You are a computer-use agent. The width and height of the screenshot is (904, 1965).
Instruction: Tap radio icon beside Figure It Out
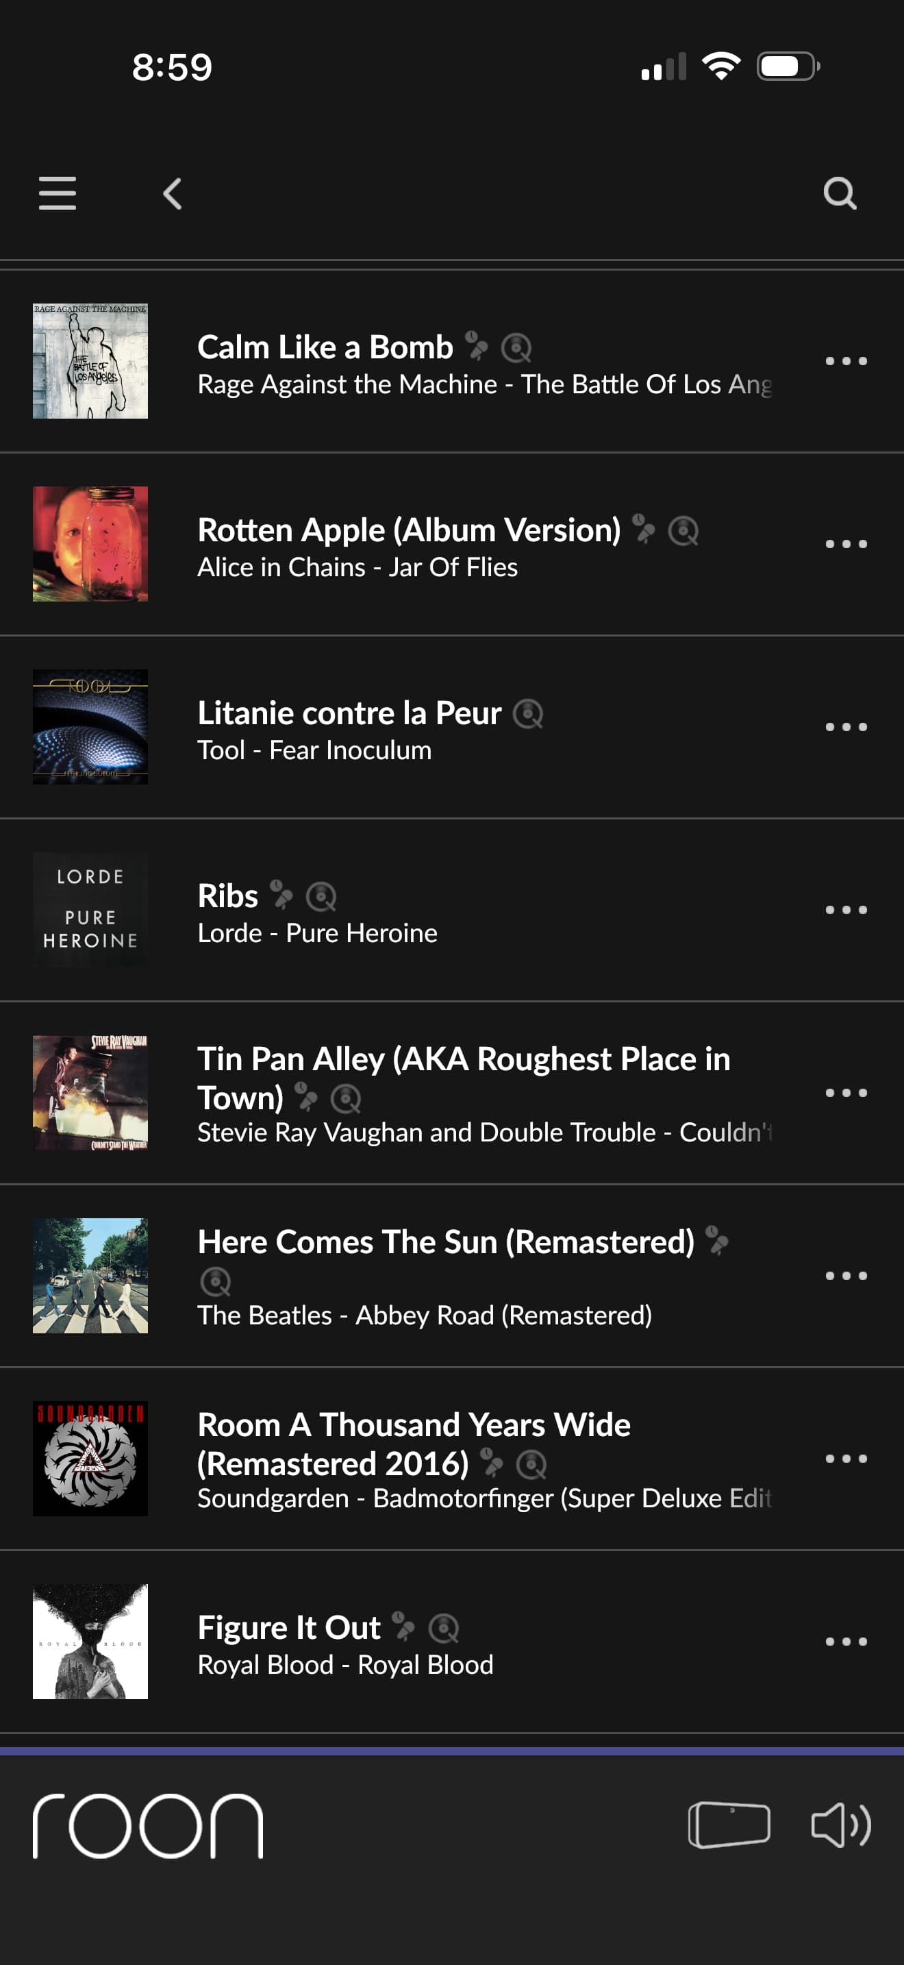444,1629
